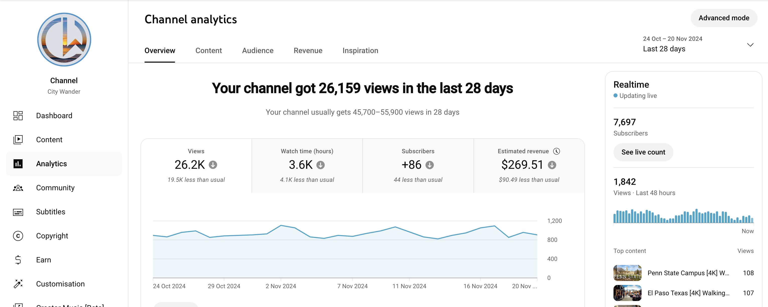768x307 pixels.
Task: Open Customisation label in the sidebar
Action: click(x=60, y=284)
